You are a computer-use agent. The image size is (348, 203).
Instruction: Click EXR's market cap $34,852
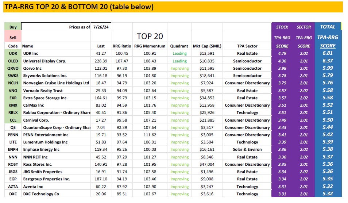[x=207, y=98]
